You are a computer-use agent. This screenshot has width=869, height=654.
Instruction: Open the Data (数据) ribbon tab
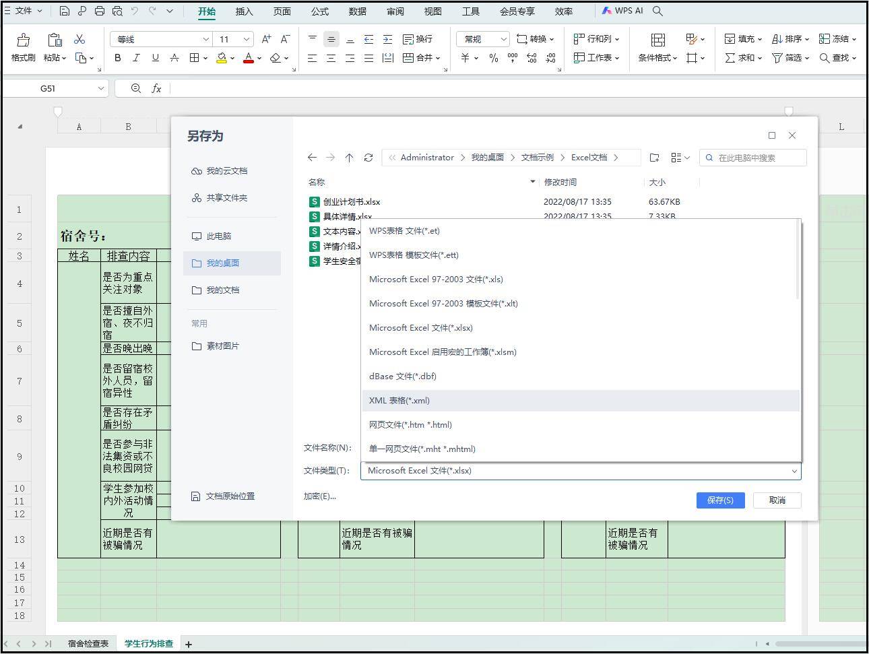pyautogui.click(x=358, y=11)
